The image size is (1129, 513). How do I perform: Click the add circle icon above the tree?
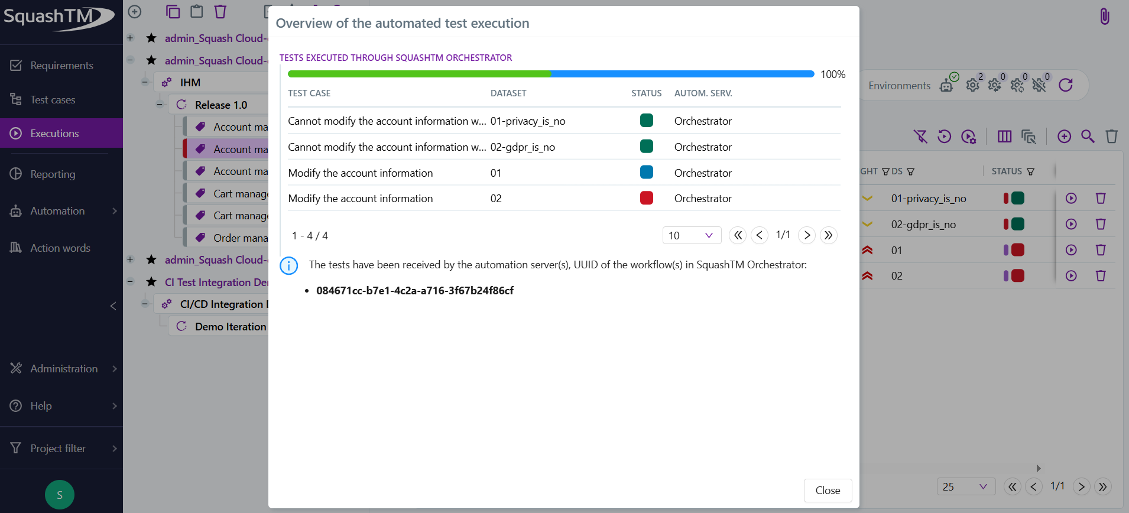coord(135,11)
